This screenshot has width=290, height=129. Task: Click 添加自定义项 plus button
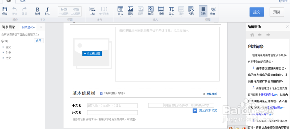coord(195,111)
